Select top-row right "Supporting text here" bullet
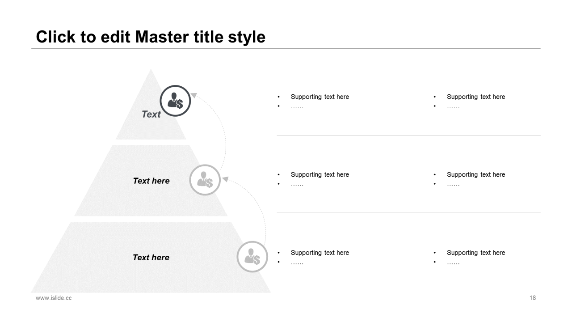This screenshot has height=322, width=572. (475, 97)
